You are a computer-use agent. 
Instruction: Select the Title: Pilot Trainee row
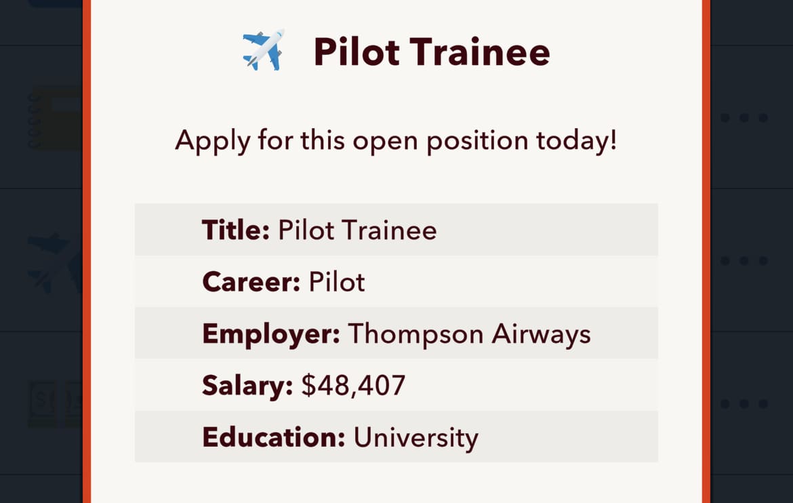pyautogui.click(x=396, y=229)
